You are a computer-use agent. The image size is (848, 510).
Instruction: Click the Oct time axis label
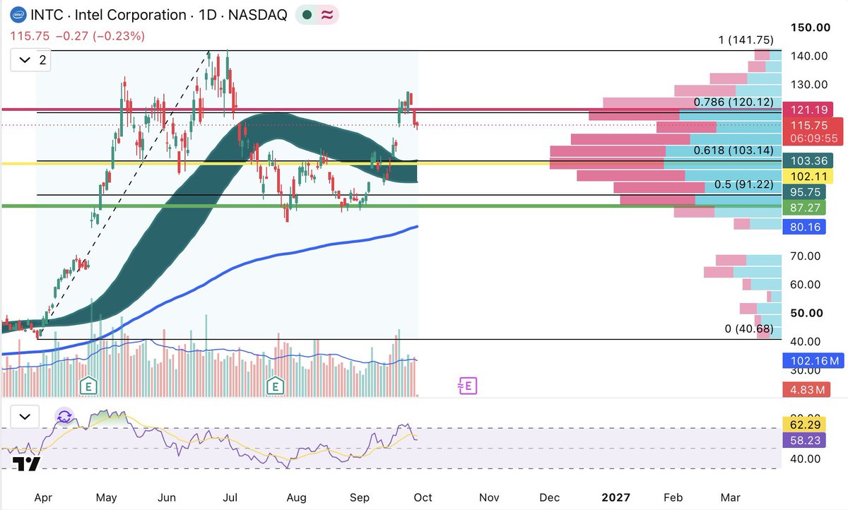tap(423, 498)
